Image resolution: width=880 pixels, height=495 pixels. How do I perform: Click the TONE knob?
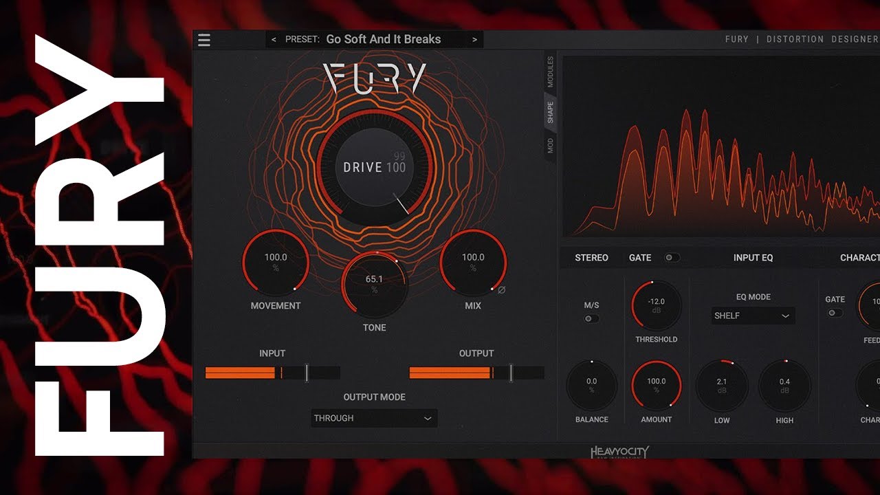coord(374,285)
